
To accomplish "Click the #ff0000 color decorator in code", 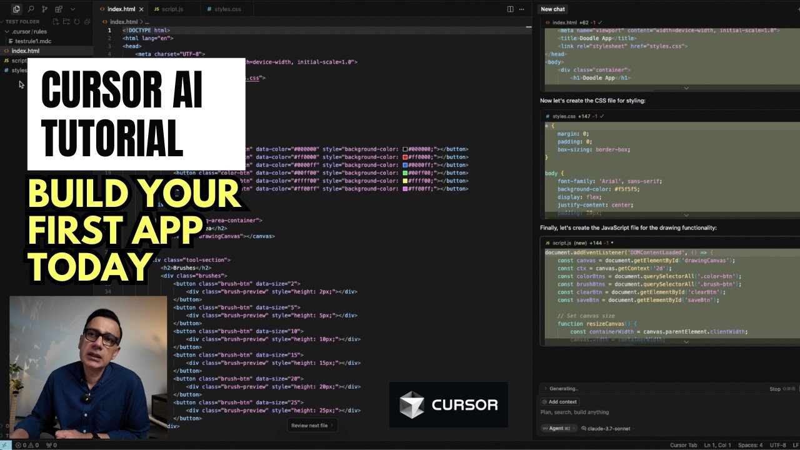I will 405,157.
